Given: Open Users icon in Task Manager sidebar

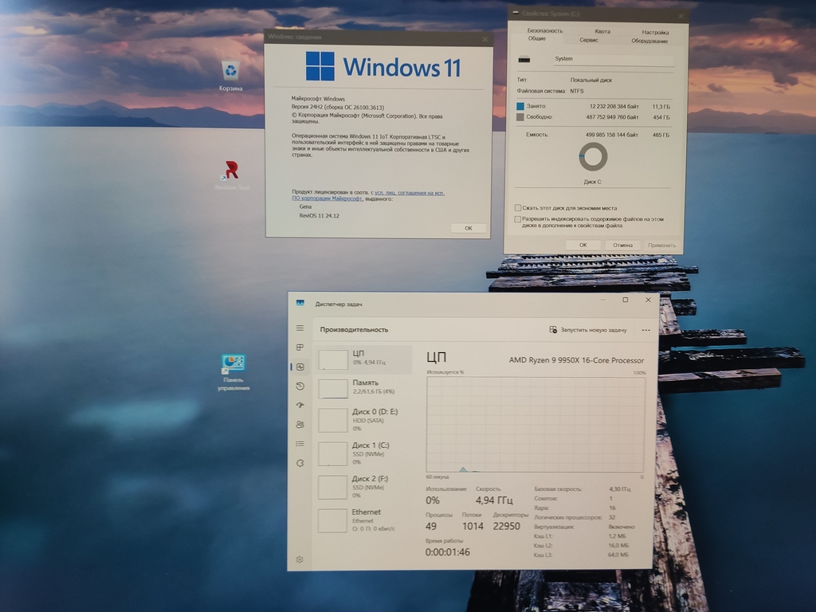Looking at the screenshot, I should (x=300, y=425).
